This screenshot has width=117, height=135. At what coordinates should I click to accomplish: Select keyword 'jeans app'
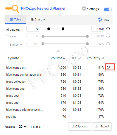12,103
